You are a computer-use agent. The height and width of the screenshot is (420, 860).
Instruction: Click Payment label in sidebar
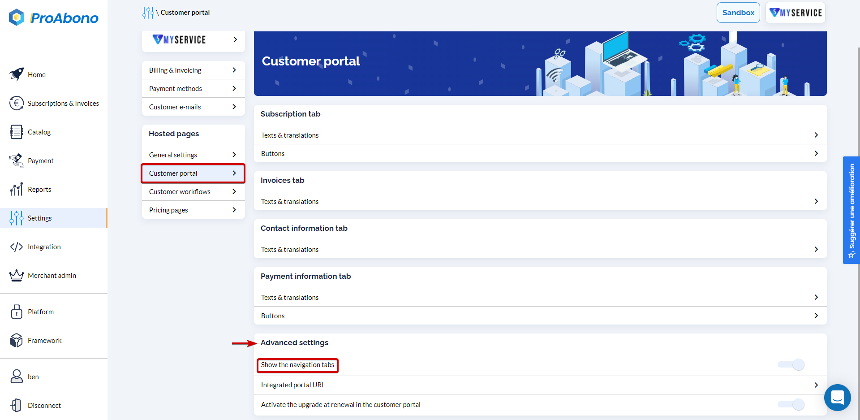(x=41, y=161)
